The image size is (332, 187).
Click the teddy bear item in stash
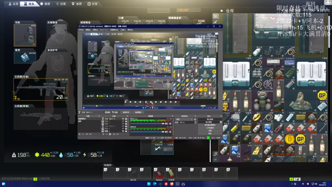(262, 101)
